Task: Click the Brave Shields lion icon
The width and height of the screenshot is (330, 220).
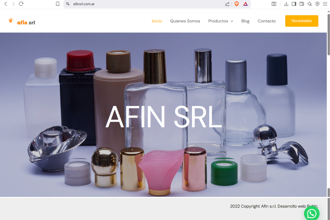Action: [x=236, y=4]
